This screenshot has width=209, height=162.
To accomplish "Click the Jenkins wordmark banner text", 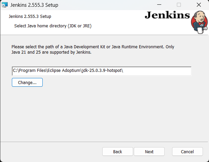I will pos(167,15).
